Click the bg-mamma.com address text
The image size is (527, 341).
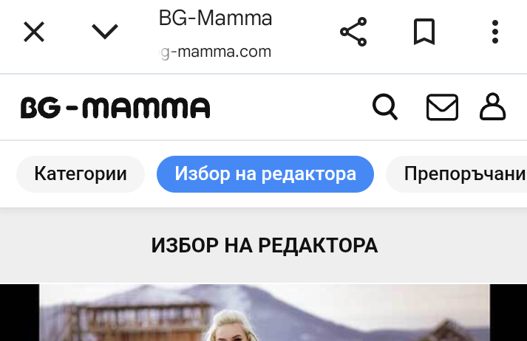coord(215,52)
